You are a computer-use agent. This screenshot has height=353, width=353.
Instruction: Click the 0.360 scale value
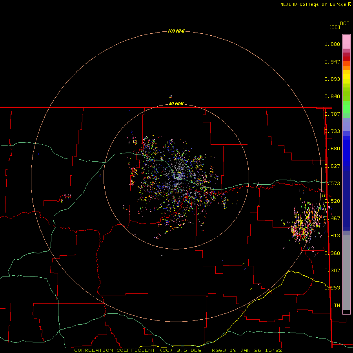332,253
